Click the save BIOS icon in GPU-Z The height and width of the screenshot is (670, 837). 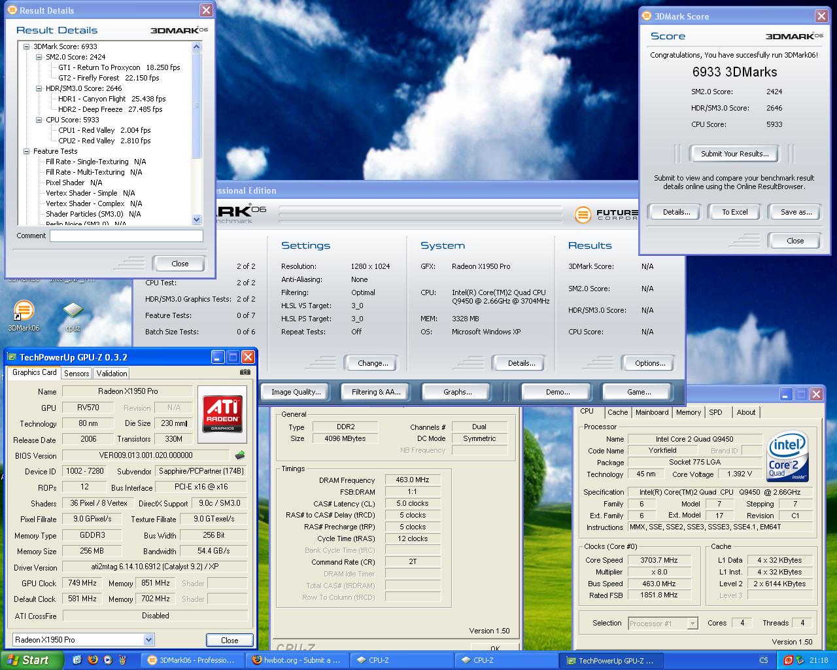241,455
